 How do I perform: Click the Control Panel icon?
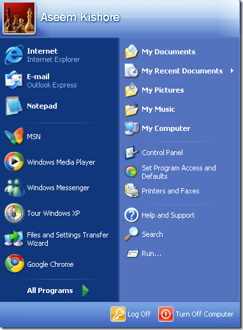[x=131, y=153]
